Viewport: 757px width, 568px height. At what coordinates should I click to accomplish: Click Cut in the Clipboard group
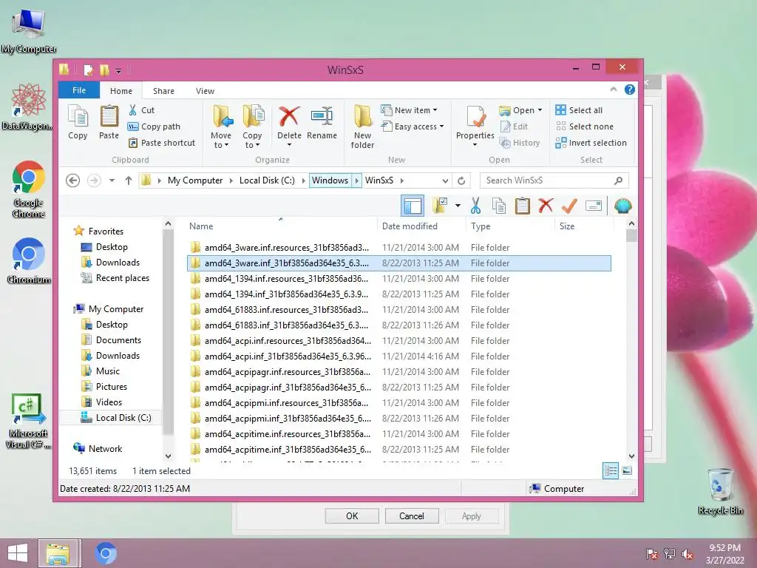pyautogui.click(x=141, y=110)
